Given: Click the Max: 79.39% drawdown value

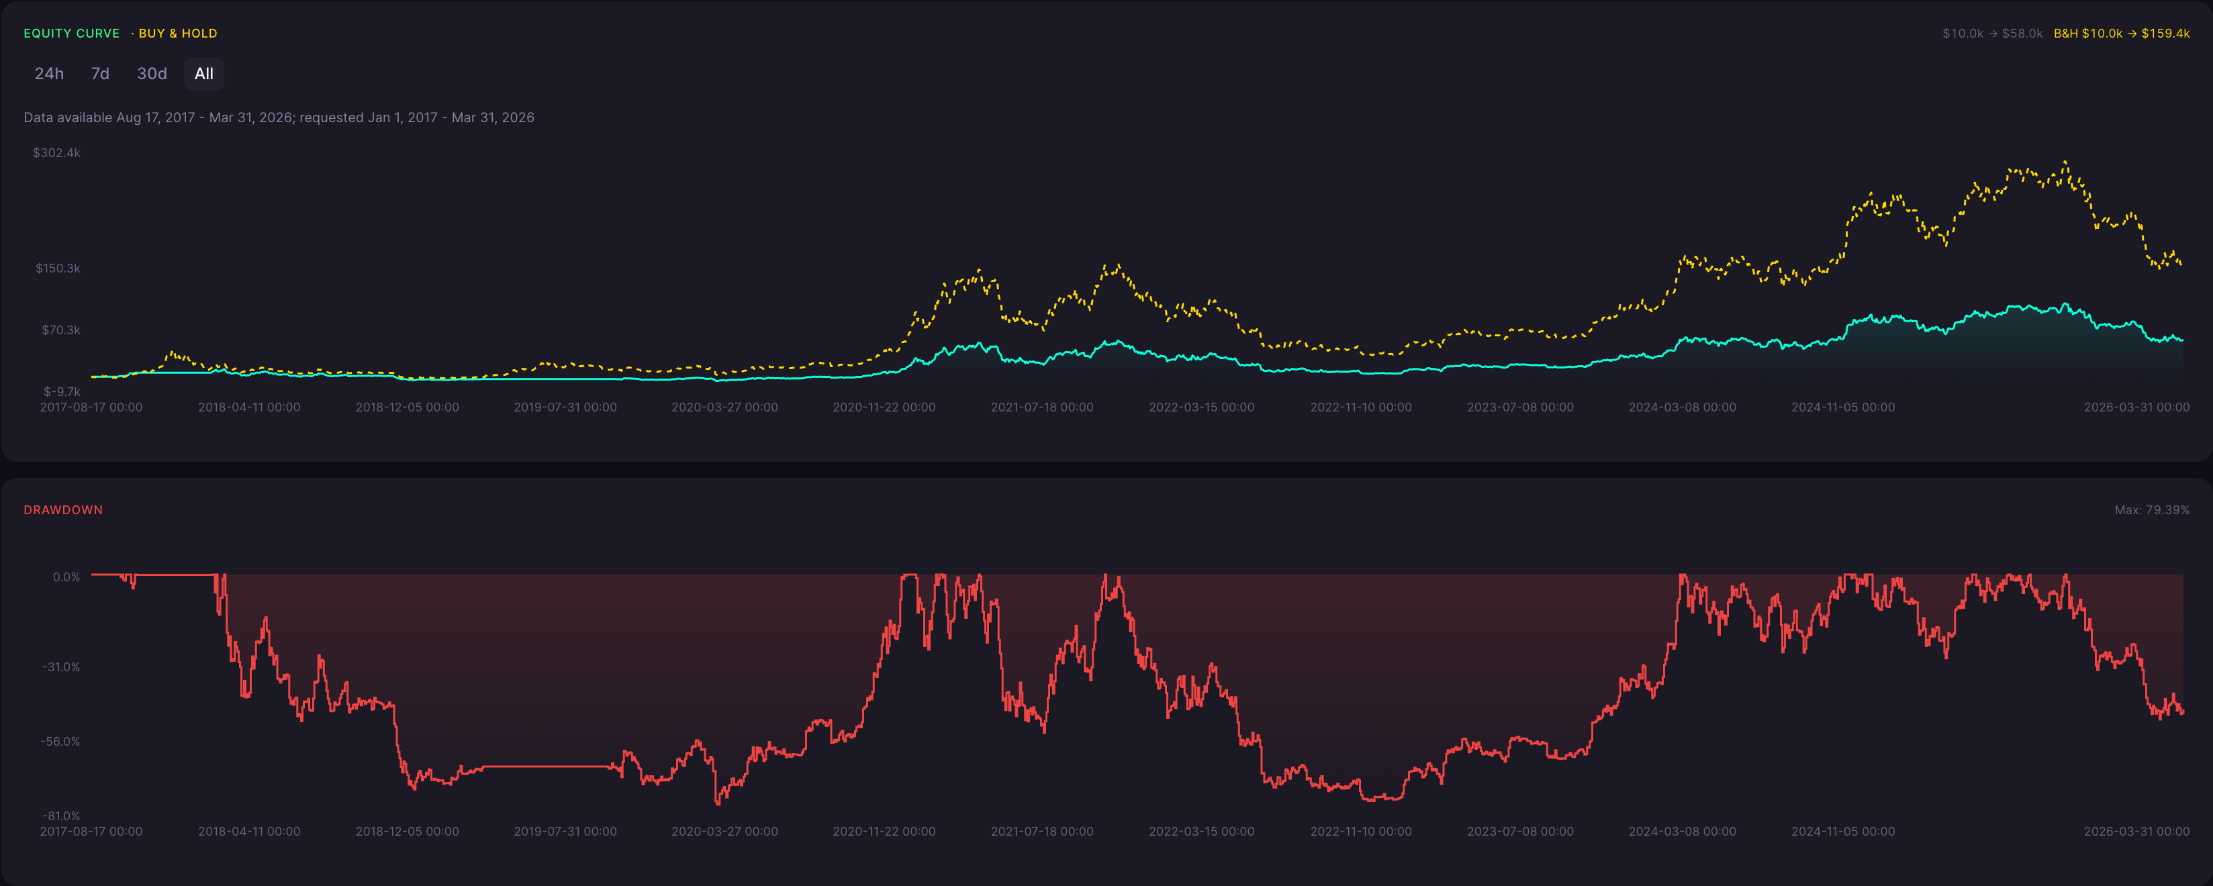Looking at the screenshot, I should pyautogui.click(x=2151, y=510).
